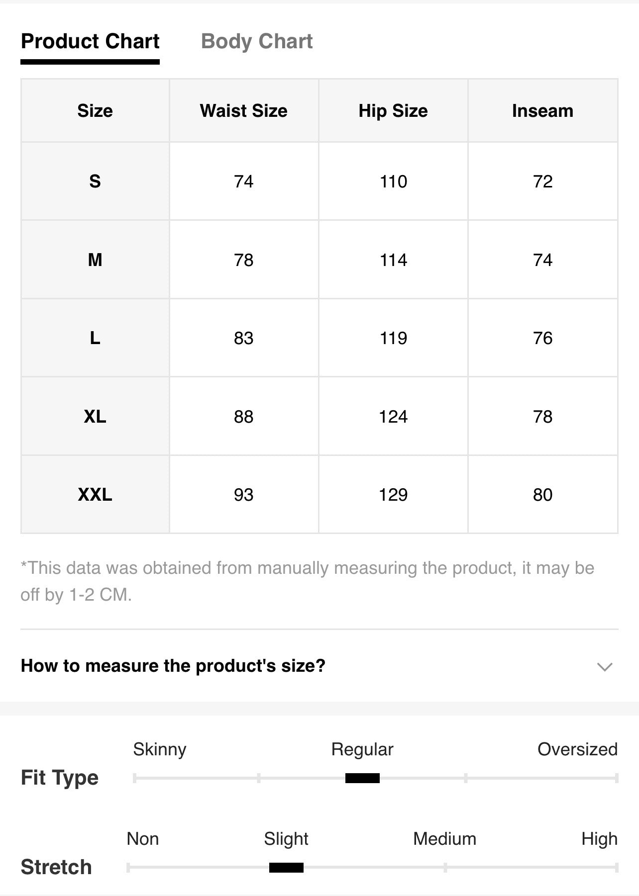Viewport: 639px width, 896px height.
Task: Switch to the Body Chart tab
Action: [x=256, y=41]
